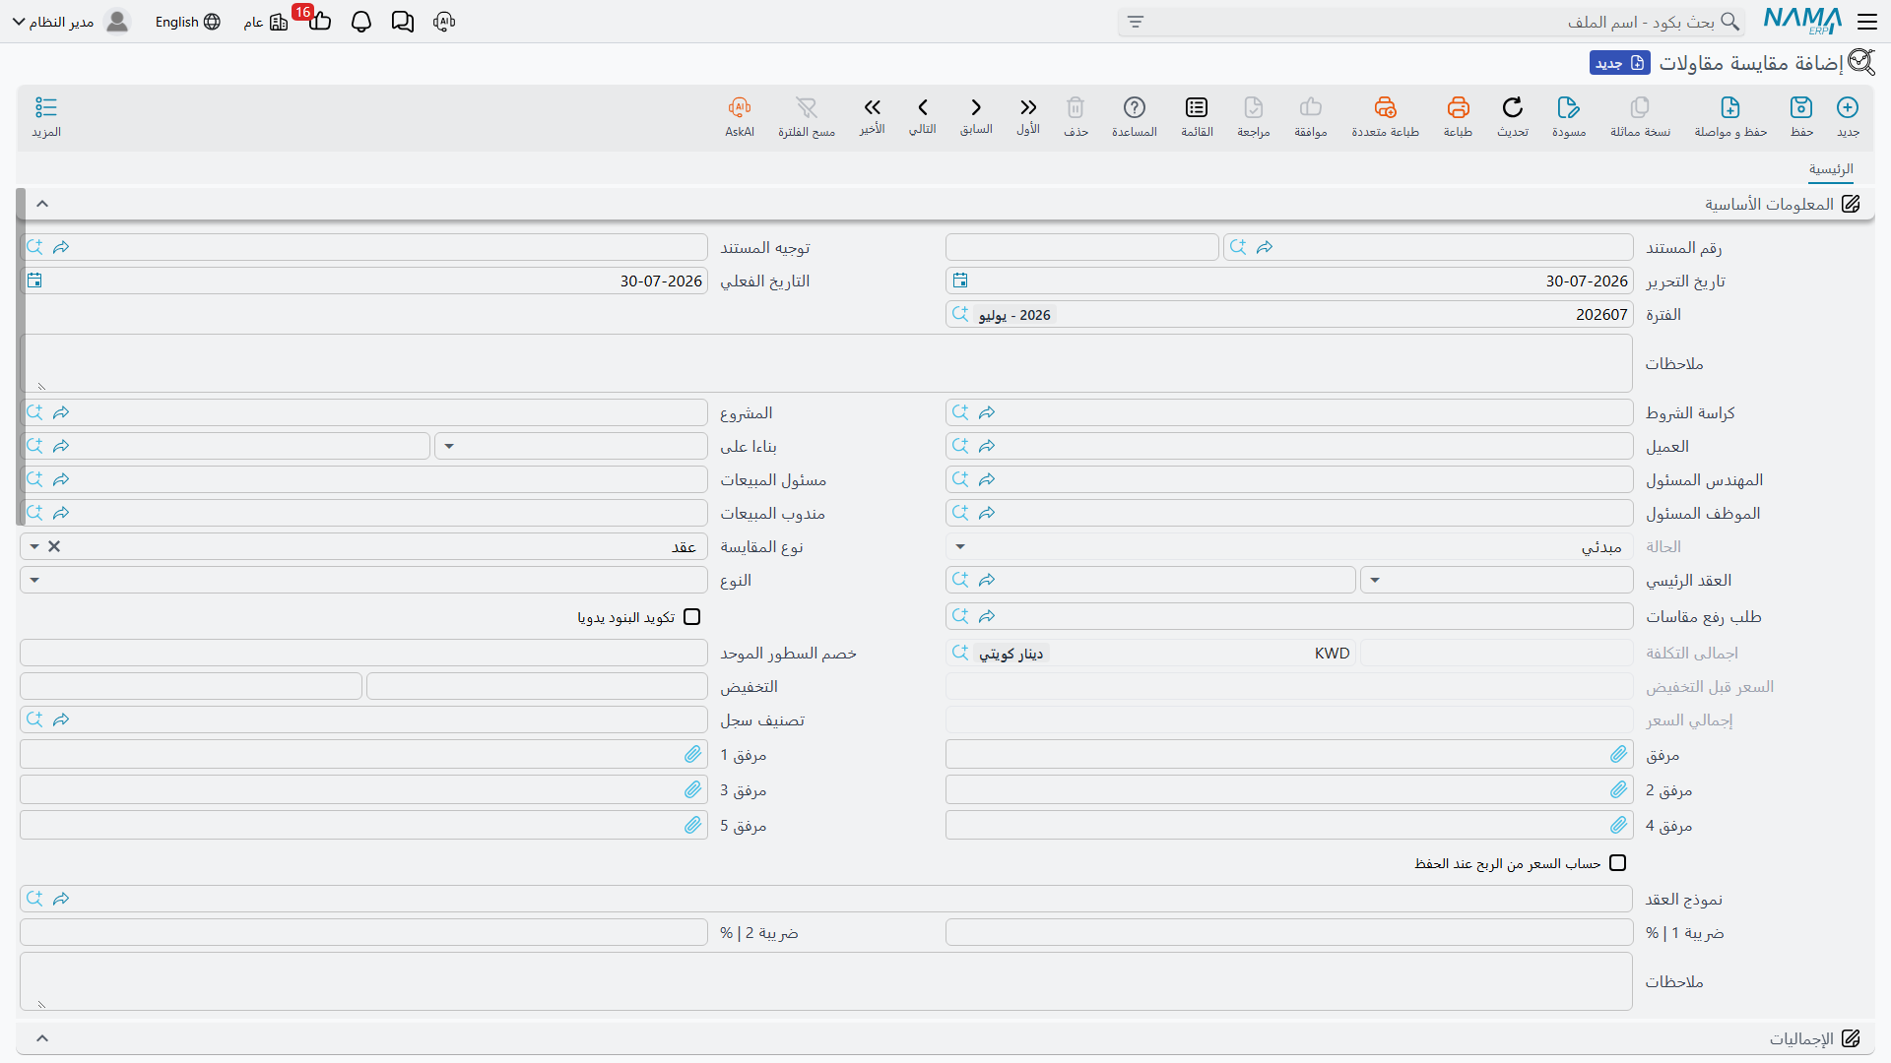The height and width of the screenshot is (1063, 1891).
Task: Click the طباعة print icon
Action: (x=1458, y=116)
